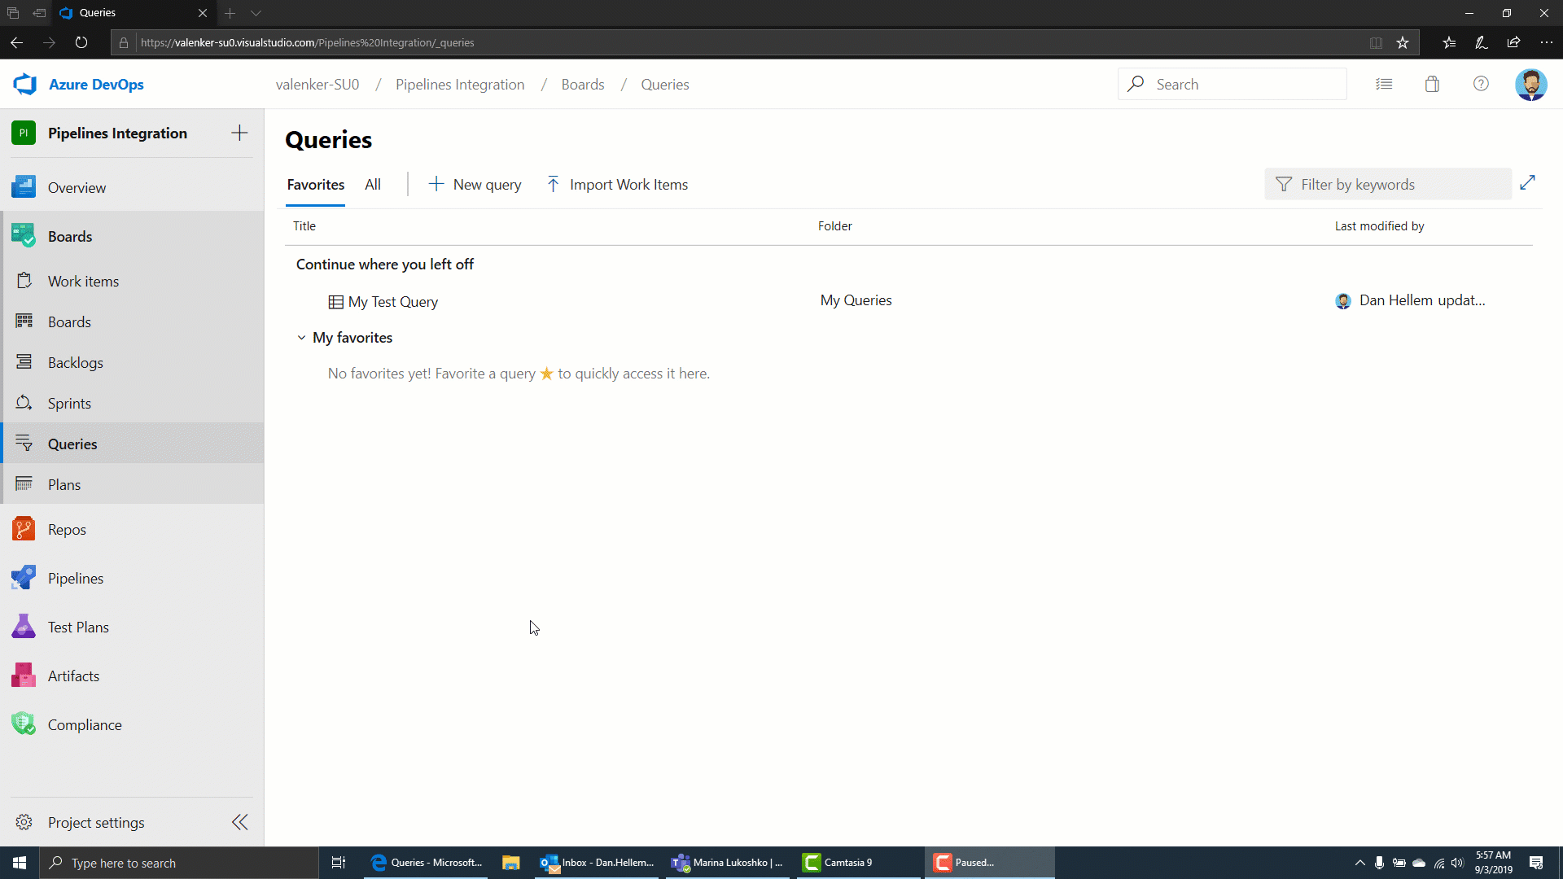This screenshot has height=879, width=1563.
Task: Collapse left navigation sidebar
Action: point(240,823)
